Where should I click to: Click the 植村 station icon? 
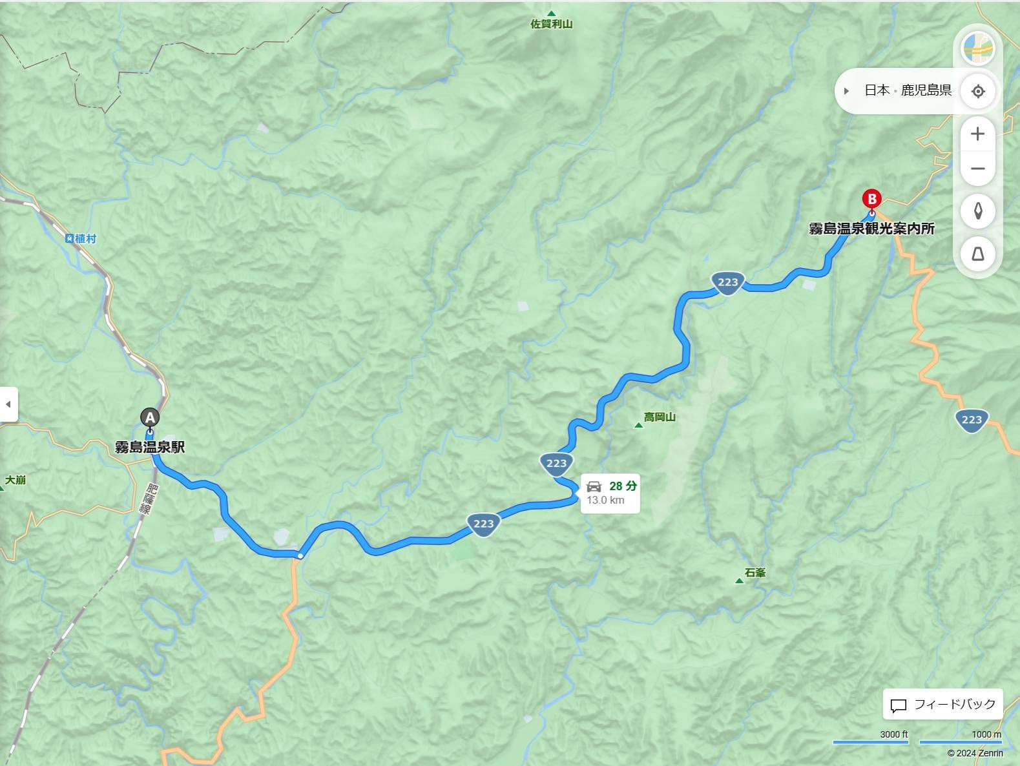click(69, 239)
